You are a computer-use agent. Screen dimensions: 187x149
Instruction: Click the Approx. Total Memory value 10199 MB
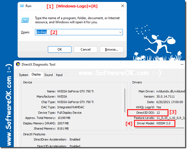pos(64,118)
